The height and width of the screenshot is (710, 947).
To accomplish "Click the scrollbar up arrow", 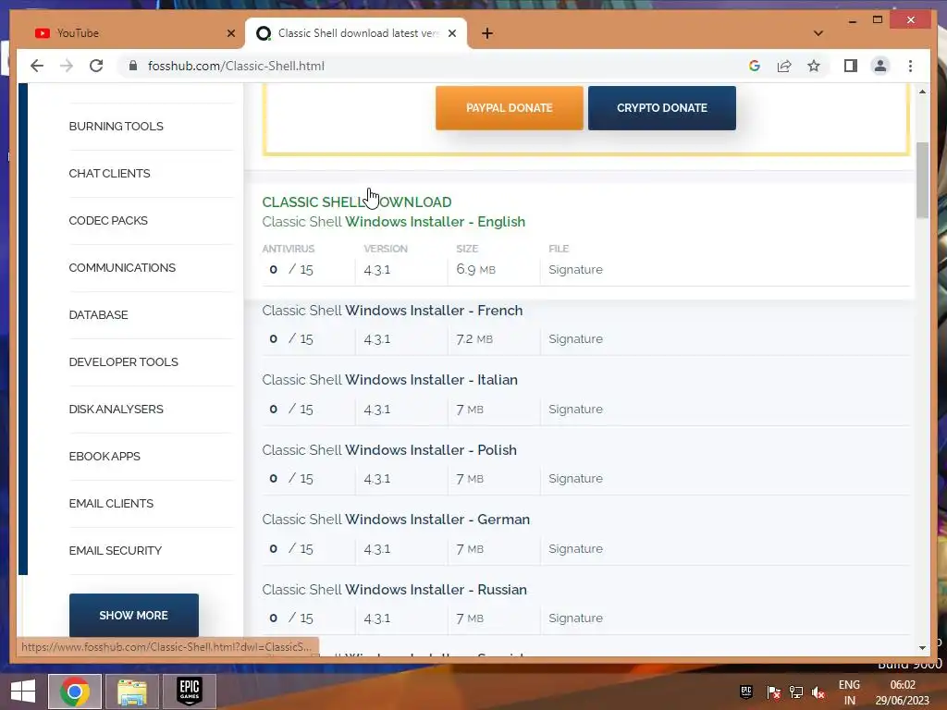I will [x=922, y=92].
